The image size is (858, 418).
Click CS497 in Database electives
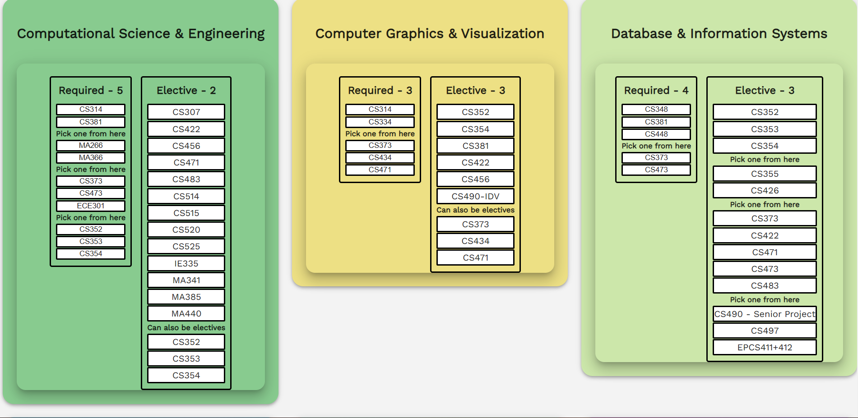765,331
